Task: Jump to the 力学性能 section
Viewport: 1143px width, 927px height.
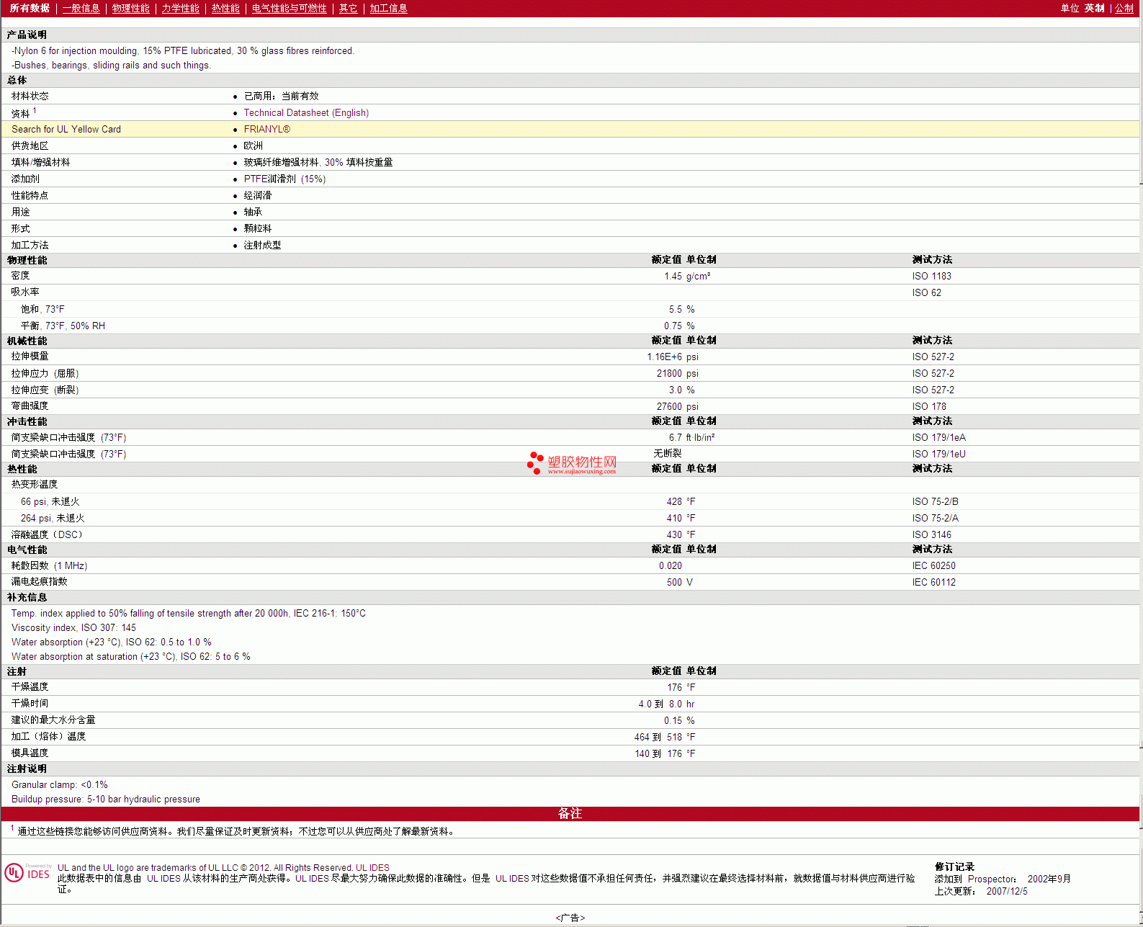Action: (180, 9)
